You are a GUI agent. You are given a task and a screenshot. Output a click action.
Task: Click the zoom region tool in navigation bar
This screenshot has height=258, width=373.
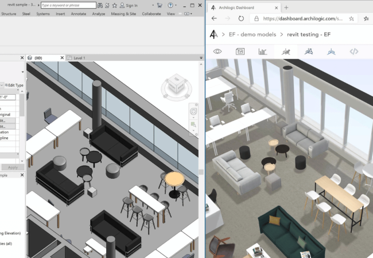tap(194, 123)
